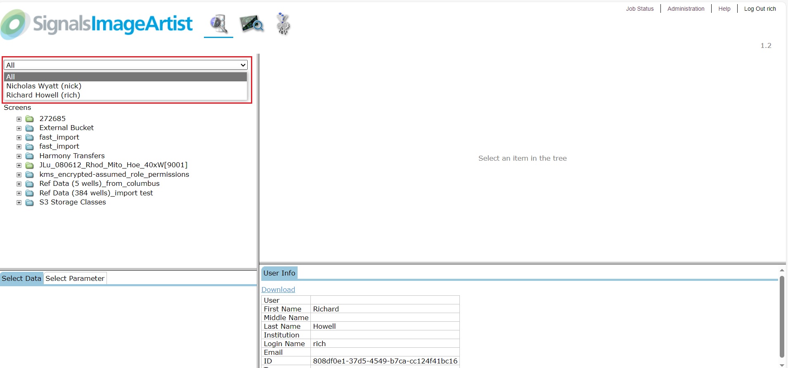Open the settings gears funnel icon
Screen dimensions: 788x368
click(x=283, y=24)
